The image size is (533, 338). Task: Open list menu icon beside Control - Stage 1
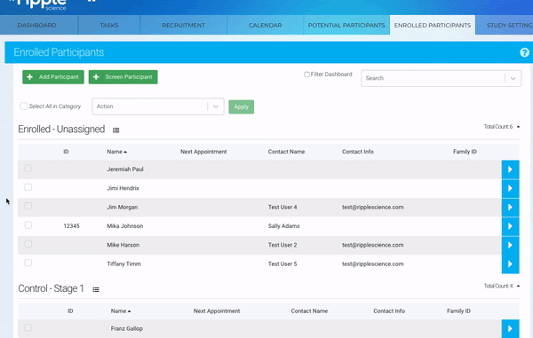(x=96, y=289)
